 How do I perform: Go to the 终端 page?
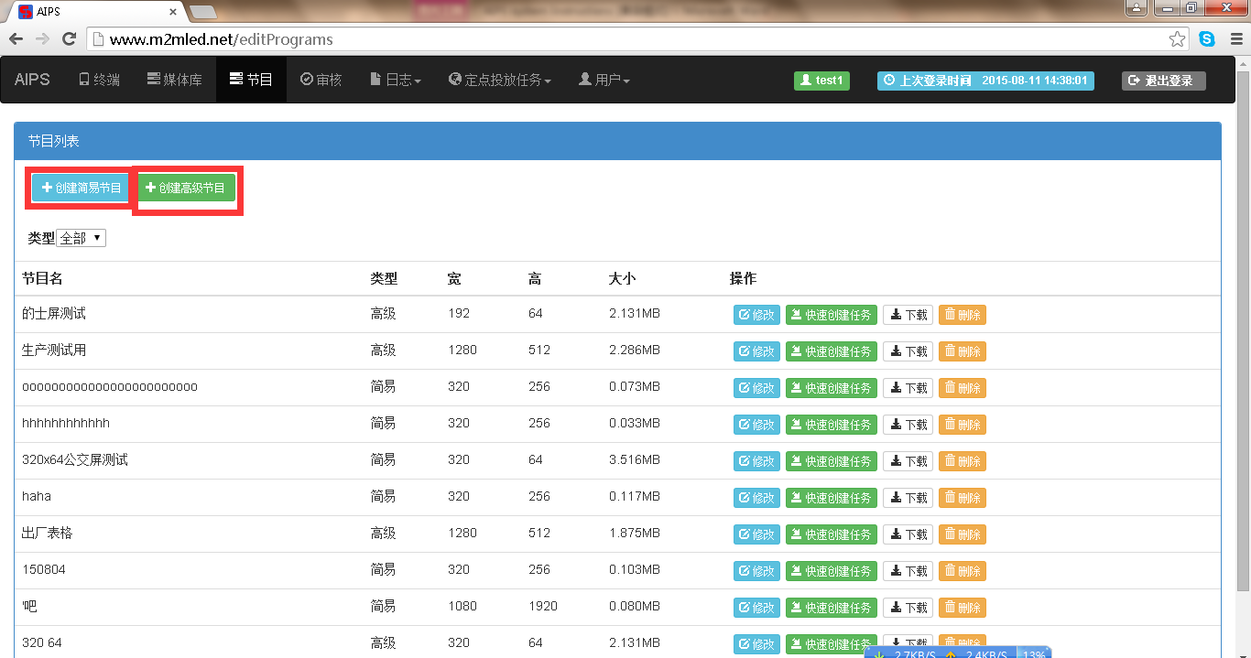pyautogui.click(x=100, y=80)
